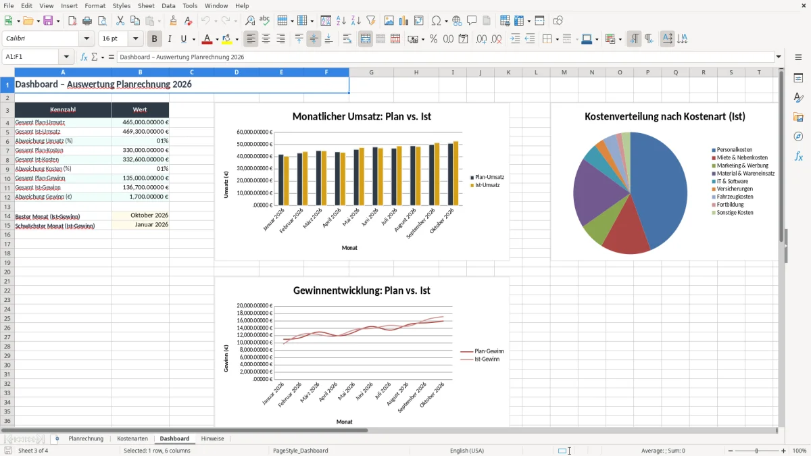Run the spelling check abc icon
Image resolution: width=811 pixels, height=456 pixels.
point(265,21)
